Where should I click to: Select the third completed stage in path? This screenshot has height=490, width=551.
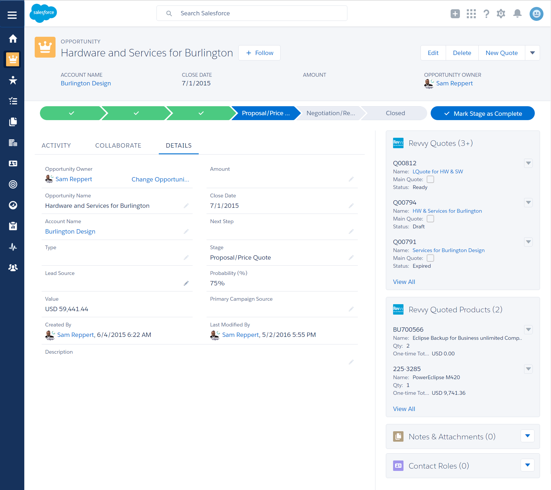(201, 113)
